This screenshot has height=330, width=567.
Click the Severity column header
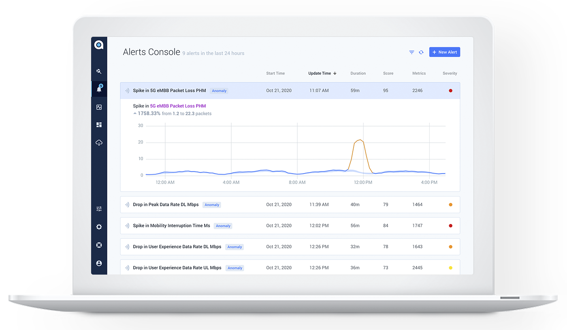pyautogui.click(x=450, y=74)
